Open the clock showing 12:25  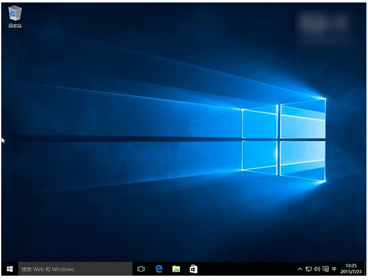tap(351, 266)
